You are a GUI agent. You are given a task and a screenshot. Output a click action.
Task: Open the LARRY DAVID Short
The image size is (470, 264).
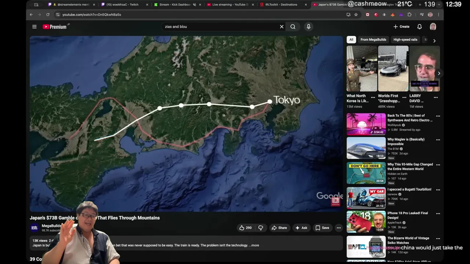pyautogui.click(x=424, y=69)
